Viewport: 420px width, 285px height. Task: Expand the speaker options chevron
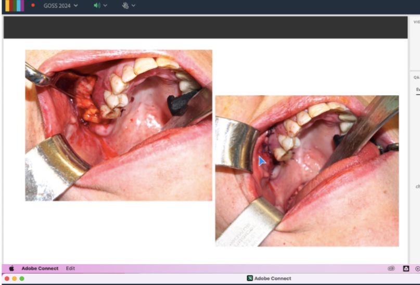pyautogui.click(x=105, y=5)
